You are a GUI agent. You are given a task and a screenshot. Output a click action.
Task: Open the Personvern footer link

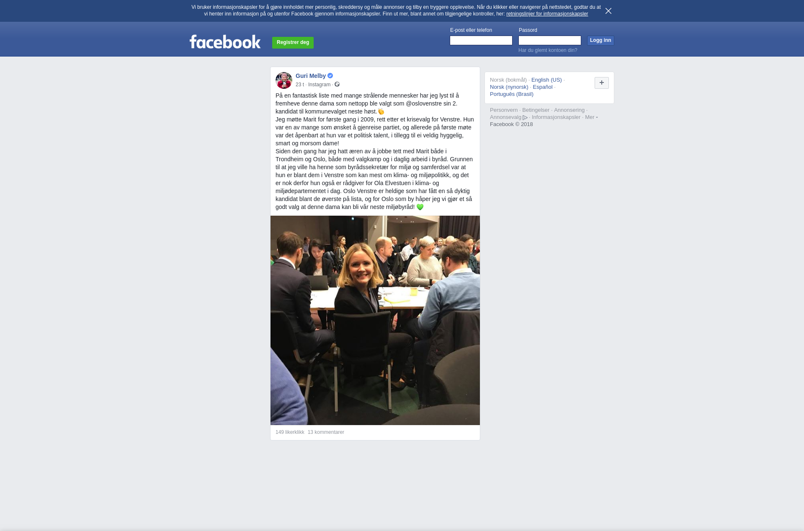pos(504,110)
